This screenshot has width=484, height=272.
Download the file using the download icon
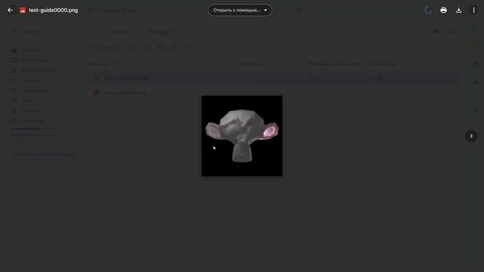tap(459, 10)
